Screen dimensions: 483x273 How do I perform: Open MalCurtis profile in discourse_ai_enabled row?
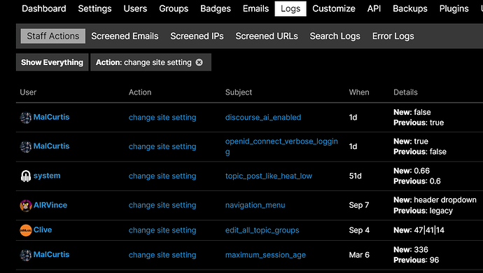pyautogui.click(x=51, y=117)
